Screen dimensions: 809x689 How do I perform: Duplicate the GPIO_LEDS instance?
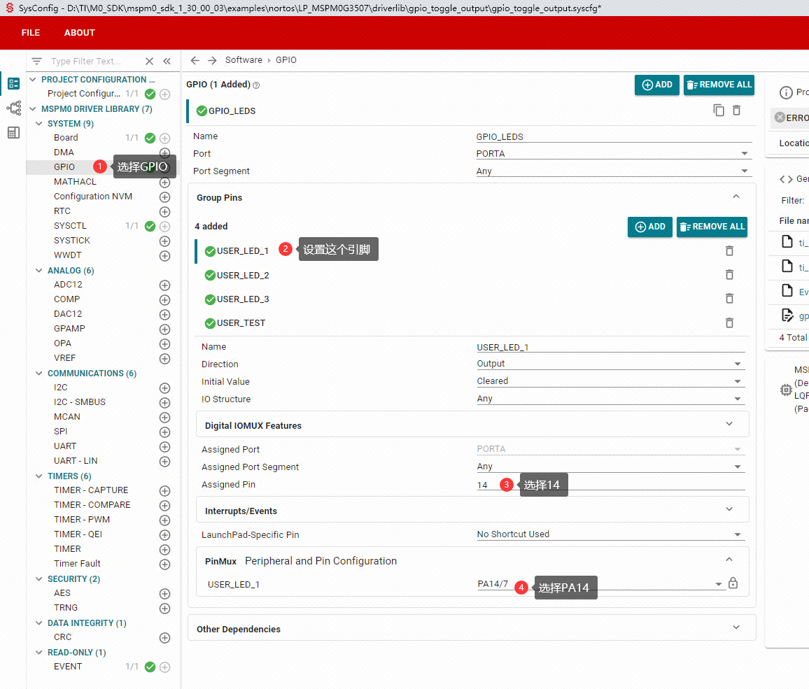tap(719, 110)
